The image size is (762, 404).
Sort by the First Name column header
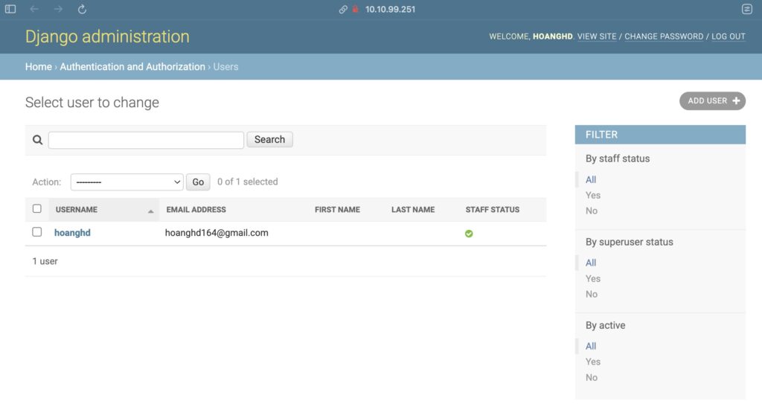coord(337,210)
